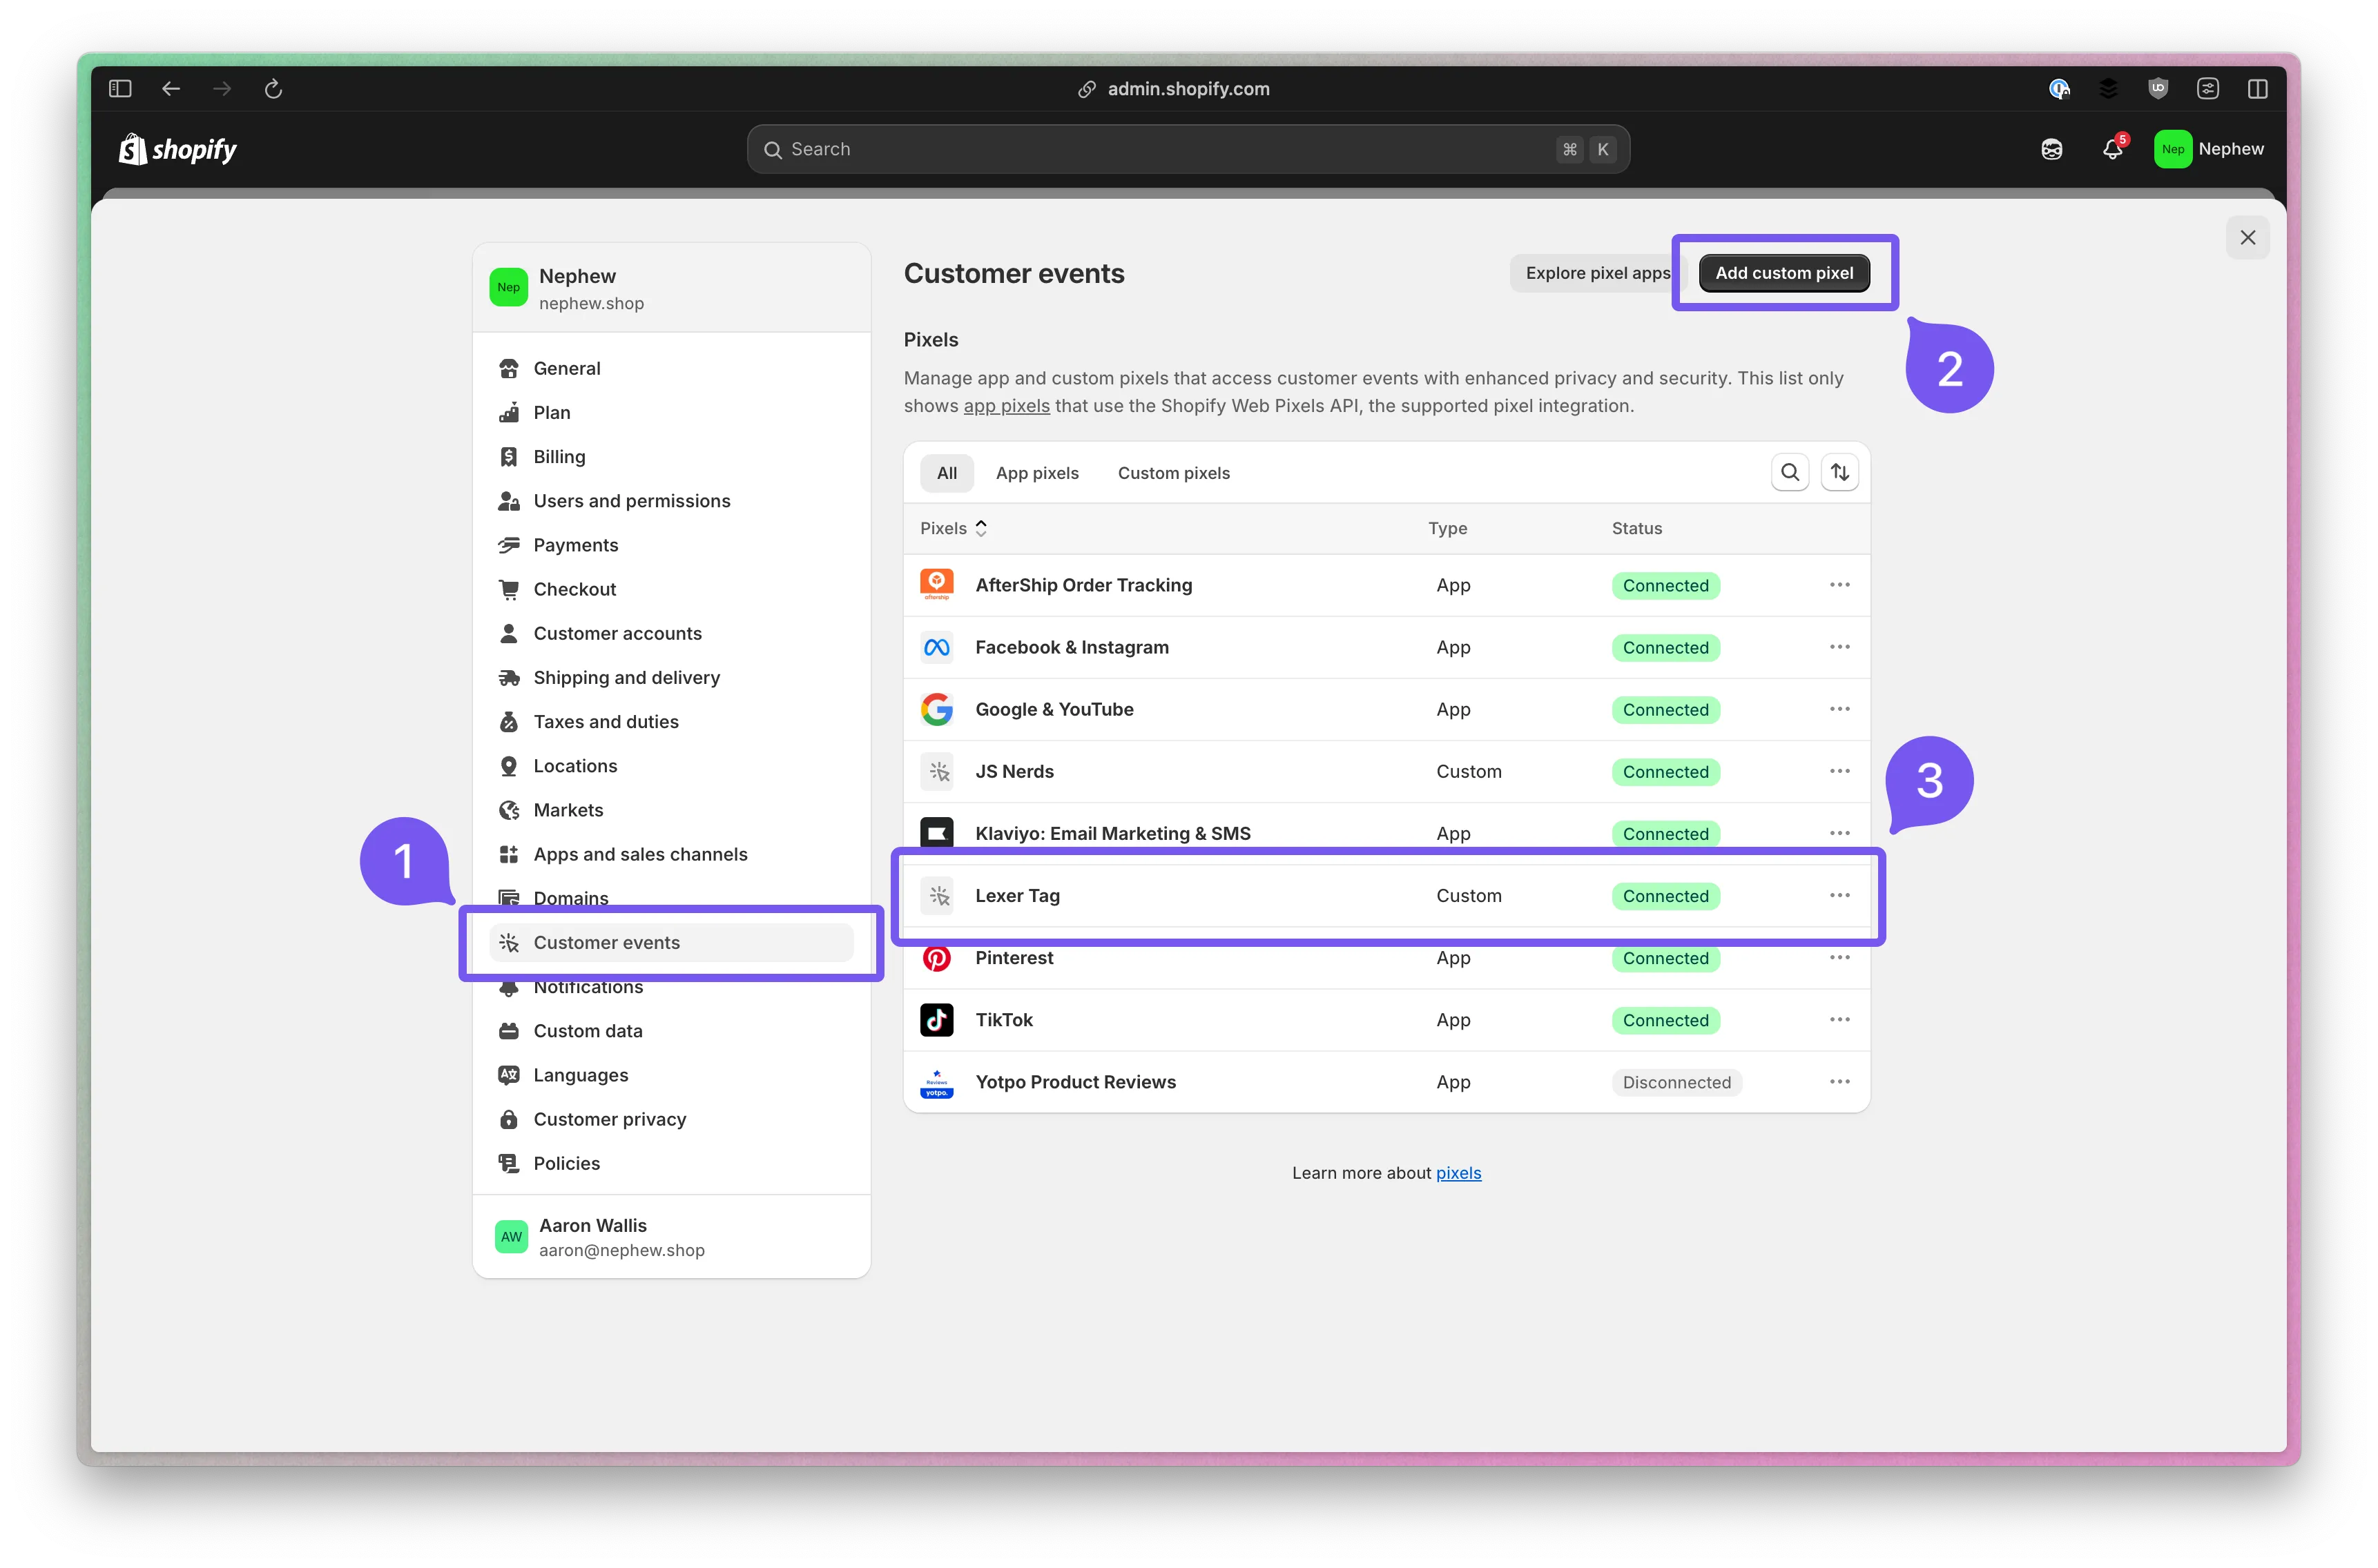2378x1568 pixels.
Task: Open the Google & YouTube pixel row
Action: (1054, 709)
